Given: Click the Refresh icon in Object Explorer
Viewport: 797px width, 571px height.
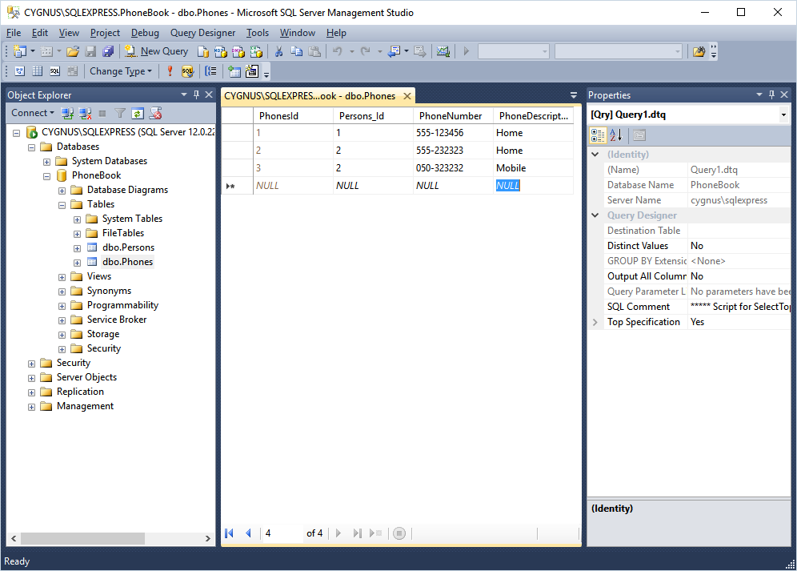Looking at the screenshot, I should click(x=138, y=113).
